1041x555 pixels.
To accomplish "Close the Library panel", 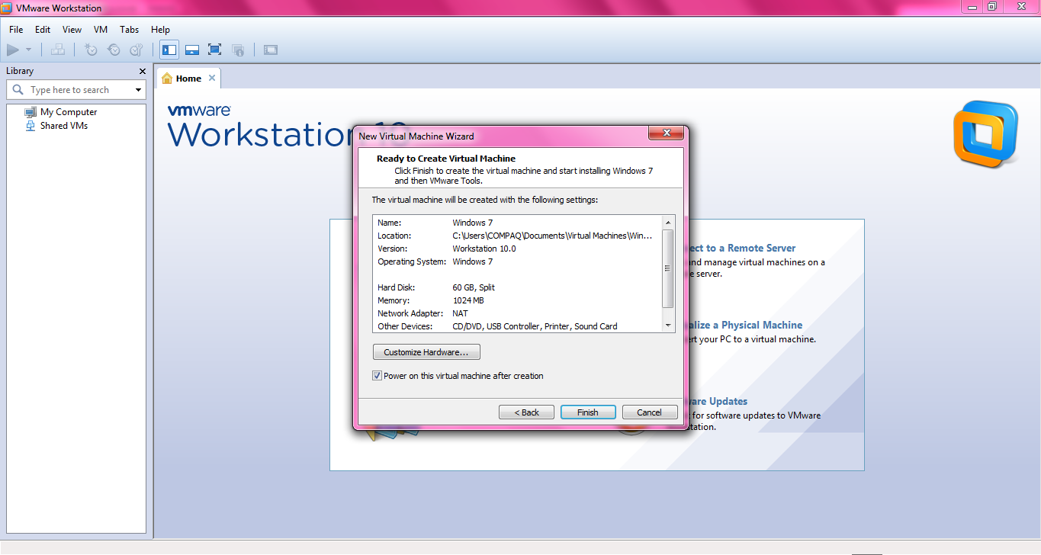I will (x=142, y=71).
